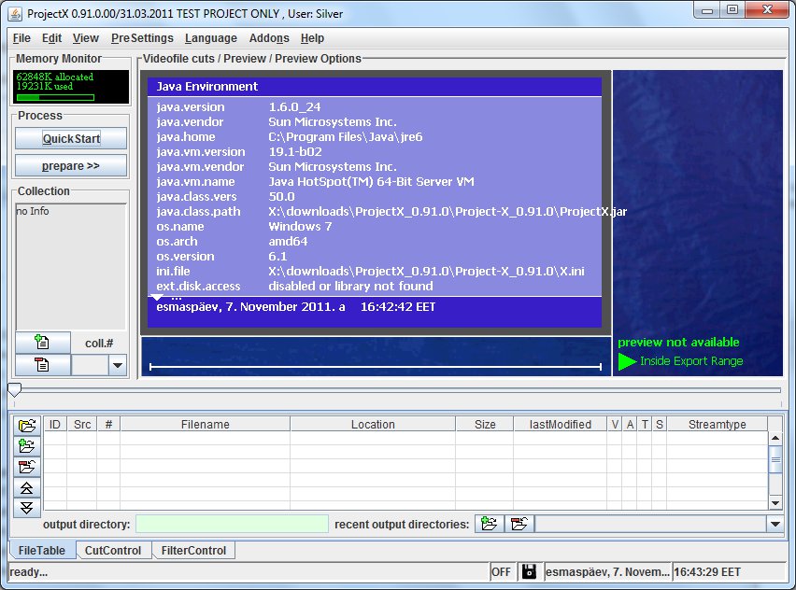The width and height of the screenshot is (796, 590).
Task: Click the ini.file path ending in X.ini
Action: 426,272
